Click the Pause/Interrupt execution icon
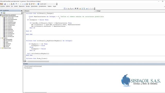 pyautogui.click(x=23, y=4)
